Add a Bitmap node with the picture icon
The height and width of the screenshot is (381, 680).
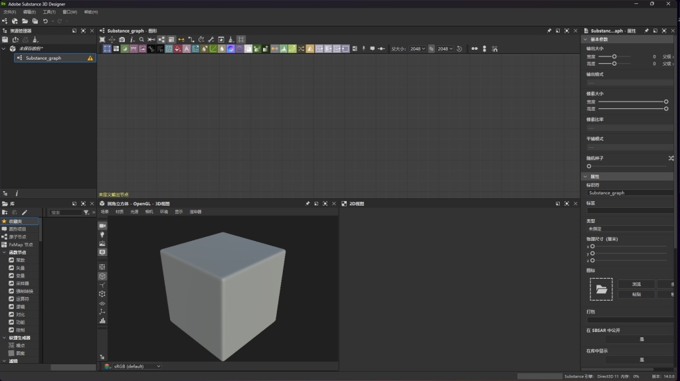(142, 49)
